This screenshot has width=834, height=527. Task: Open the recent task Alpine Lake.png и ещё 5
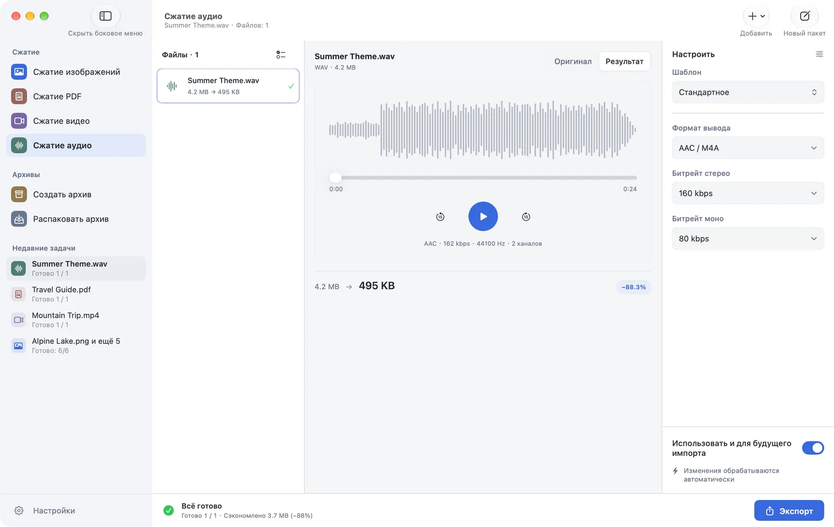76,345
